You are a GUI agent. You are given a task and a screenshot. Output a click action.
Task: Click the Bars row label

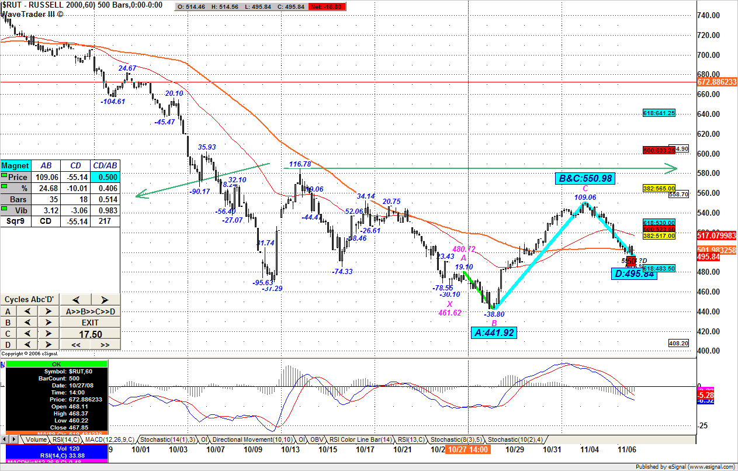tap(15, 199)
